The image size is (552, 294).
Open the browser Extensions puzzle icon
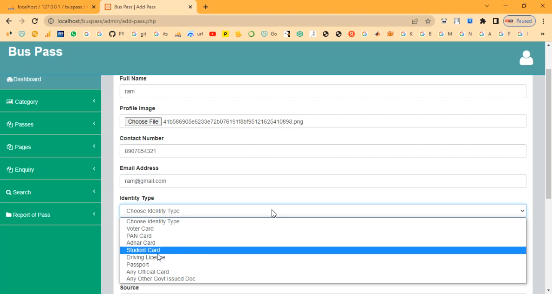pyautogui.click(x=483, y=21)
